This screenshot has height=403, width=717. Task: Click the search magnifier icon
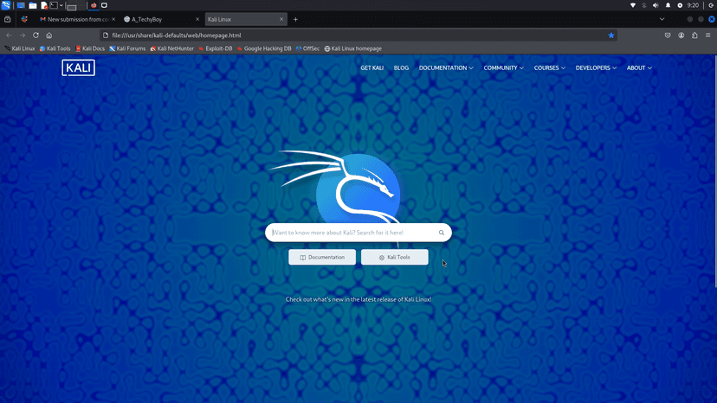pos(441,233)
